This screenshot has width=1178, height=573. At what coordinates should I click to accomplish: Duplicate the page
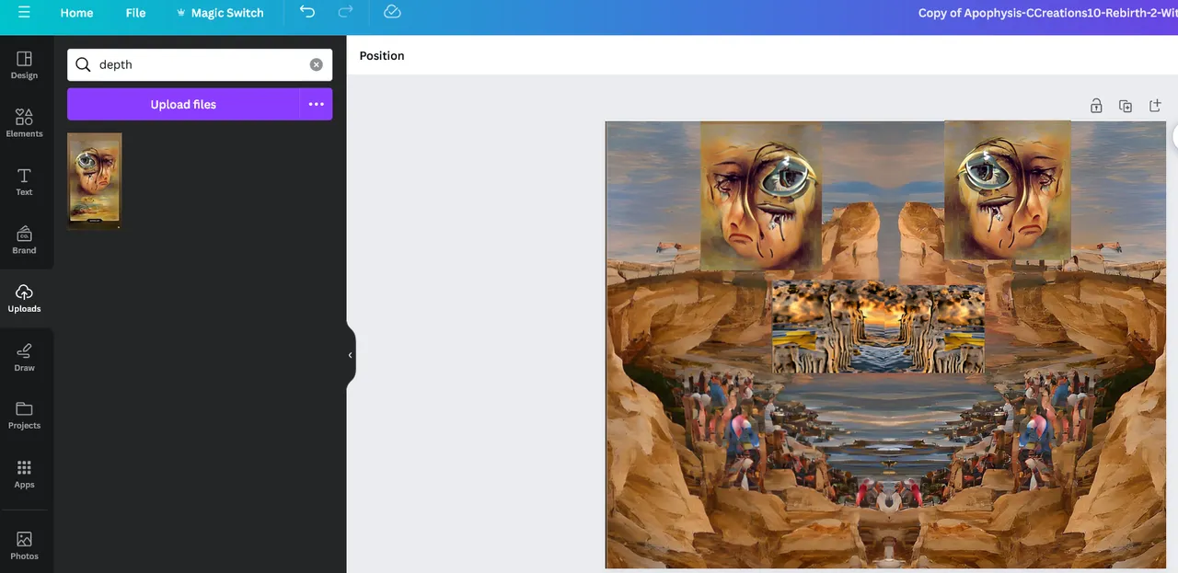(x=1126, y=106)
